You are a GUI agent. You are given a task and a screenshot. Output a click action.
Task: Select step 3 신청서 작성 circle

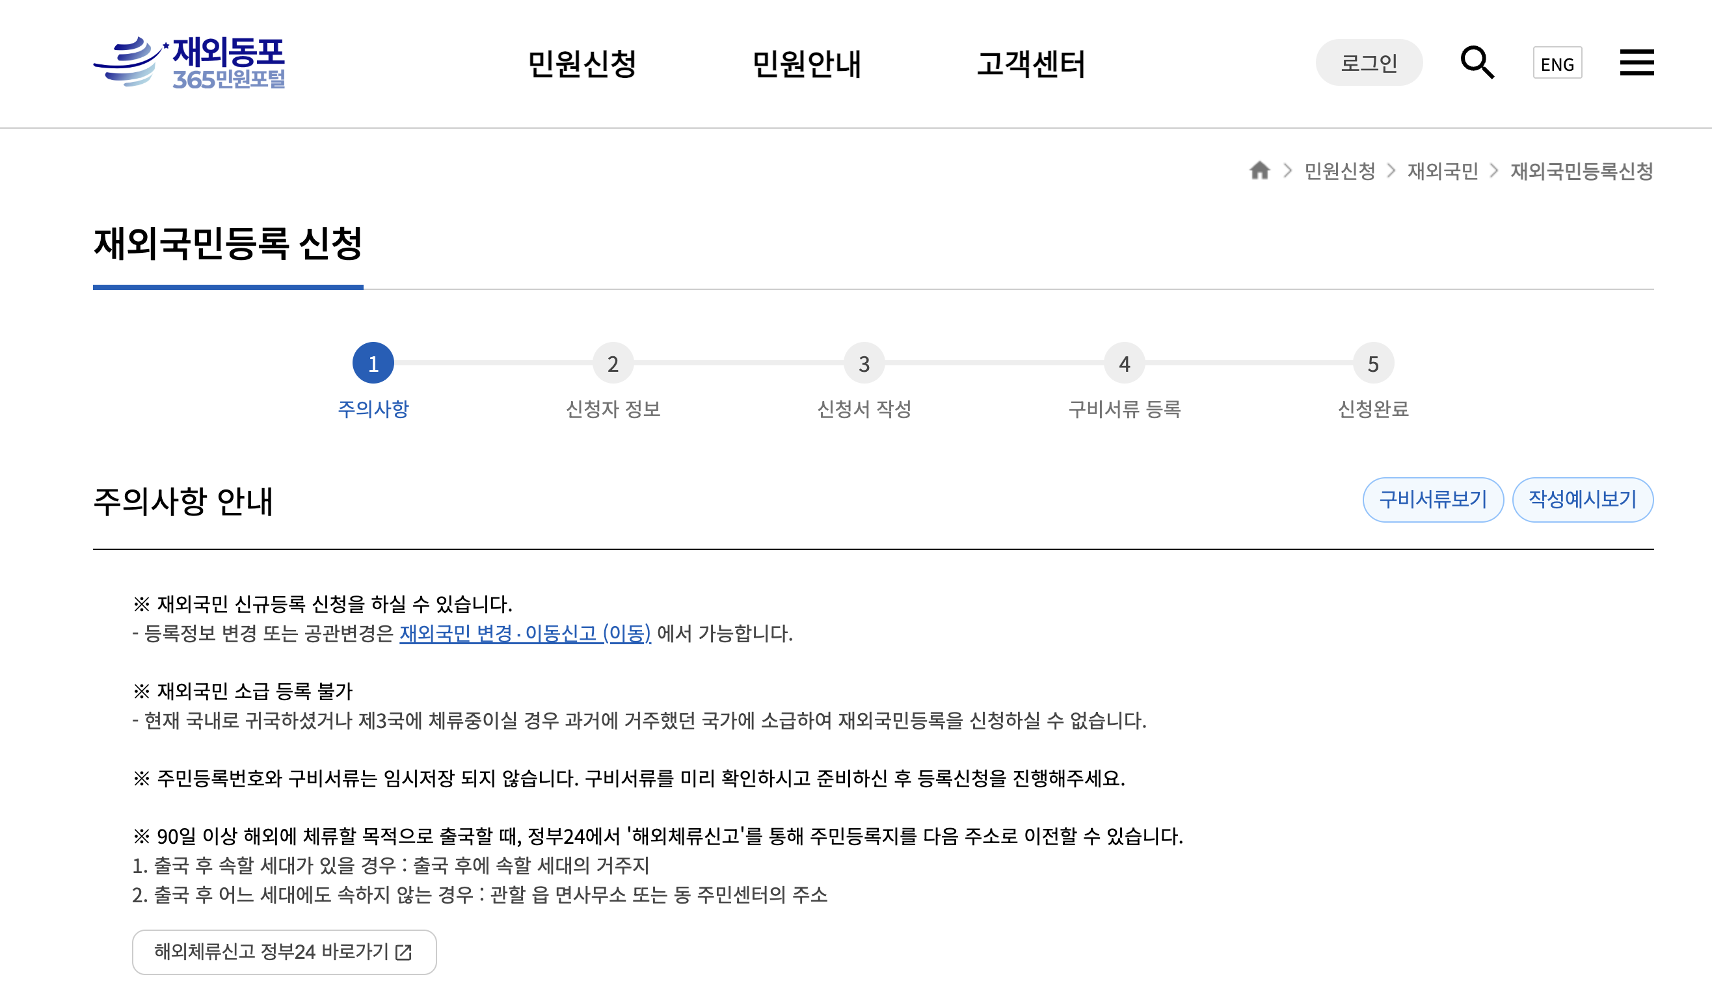pos(863,364)
